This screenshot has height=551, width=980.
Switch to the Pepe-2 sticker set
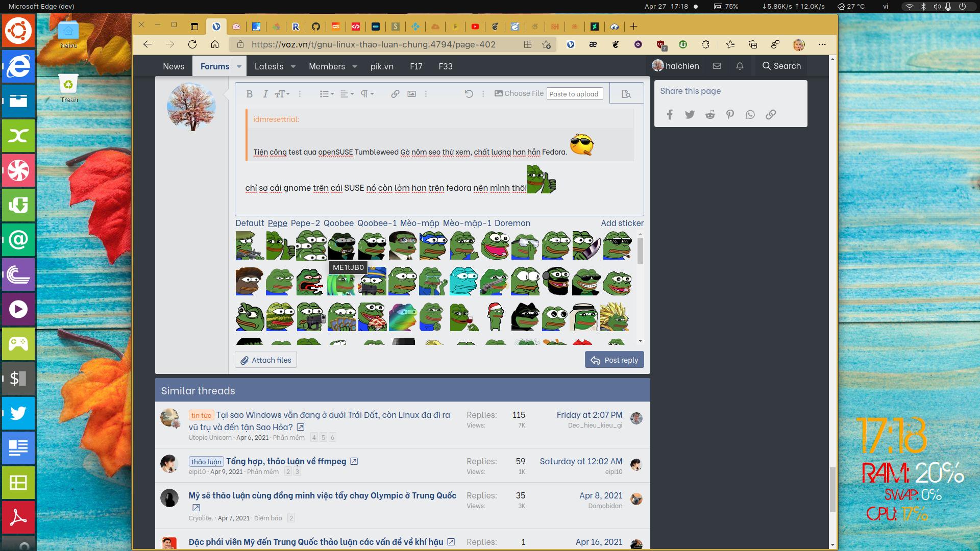tap(305, 223)
